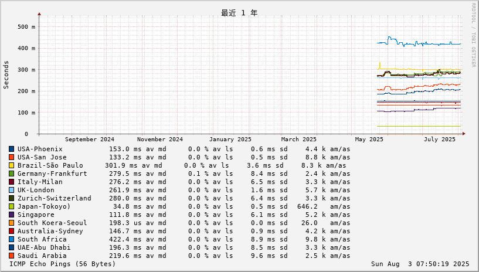Image resolution: width=479 pixels, height=272 pixels.
Task: Click the Singapore purple legend swatch
Action: click(11, 215)
